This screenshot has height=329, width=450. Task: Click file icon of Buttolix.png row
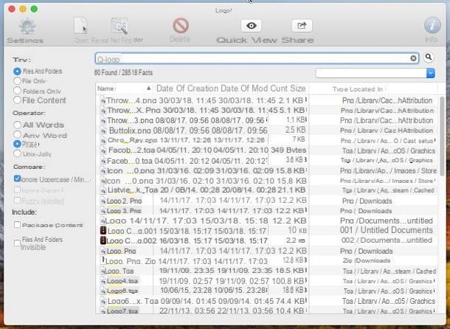[103, 131]
